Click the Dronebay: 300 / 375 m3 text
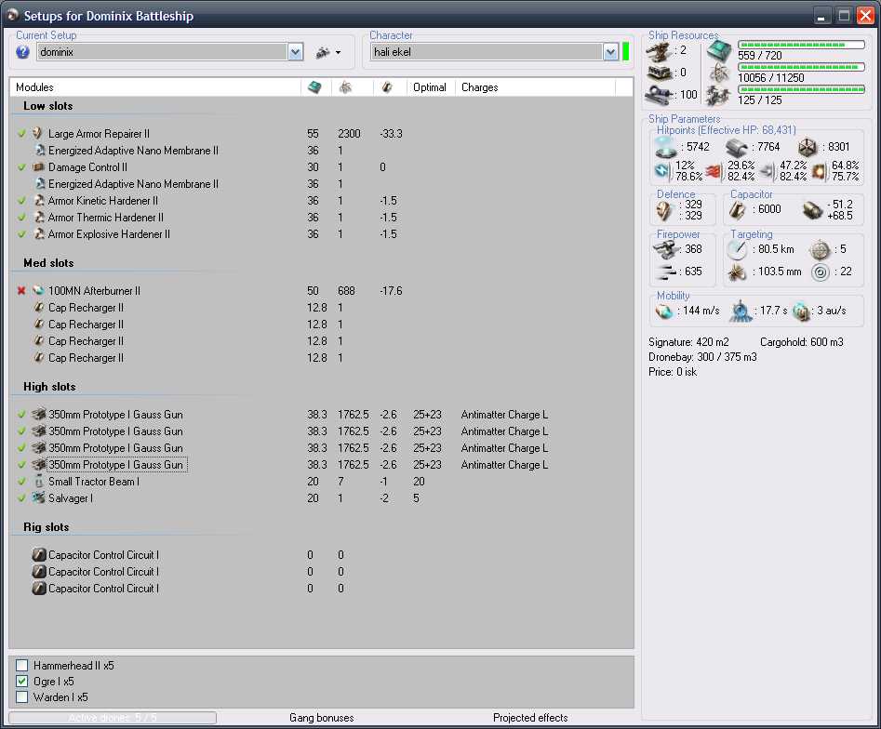Image resolution: width=881 pixels, height=729 pixels. 702,357
